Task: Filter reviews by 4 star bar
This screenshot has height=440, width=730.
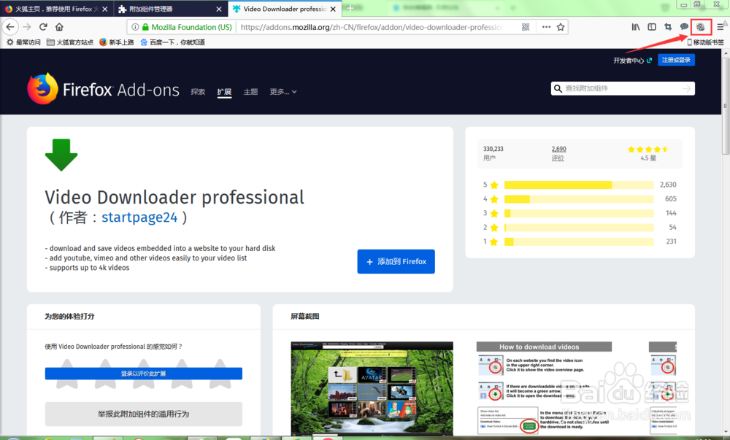Action: 579,199
